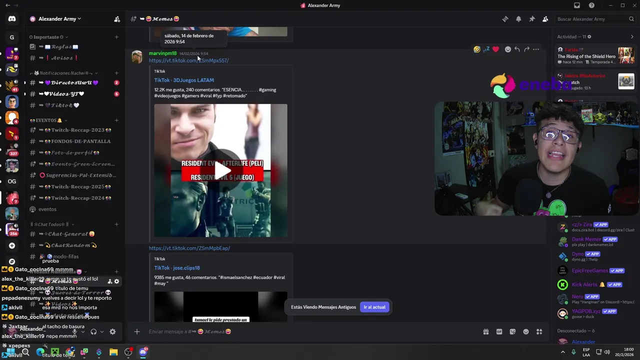640x360 pixels.
Task: Open more options for marvinpm18's message
Action: [536, 49]
